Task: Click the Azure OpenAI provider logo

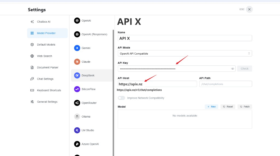Action: [x=77, y=144]
